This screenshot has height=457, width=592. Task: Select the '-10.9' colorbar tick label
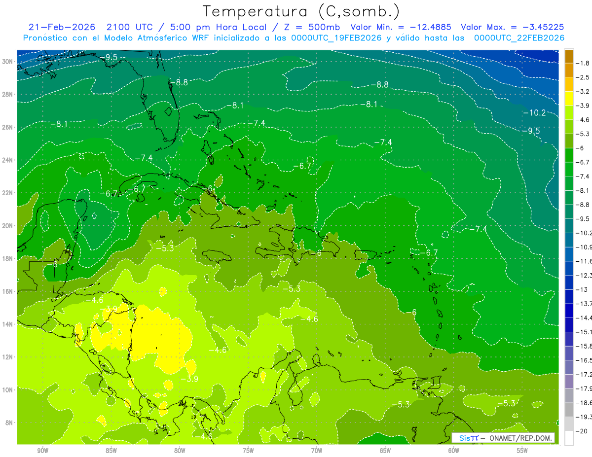click(584, 247)
